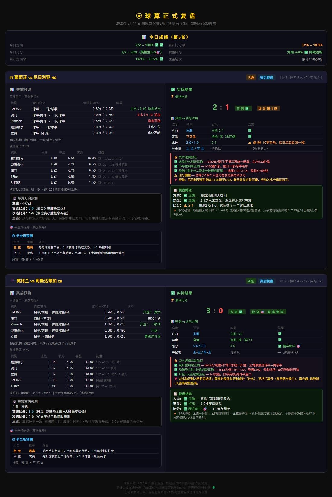Click the check mark before 真升盘判定正确
The height and width of the screenshot is (497, 332).
click(176, 365)
